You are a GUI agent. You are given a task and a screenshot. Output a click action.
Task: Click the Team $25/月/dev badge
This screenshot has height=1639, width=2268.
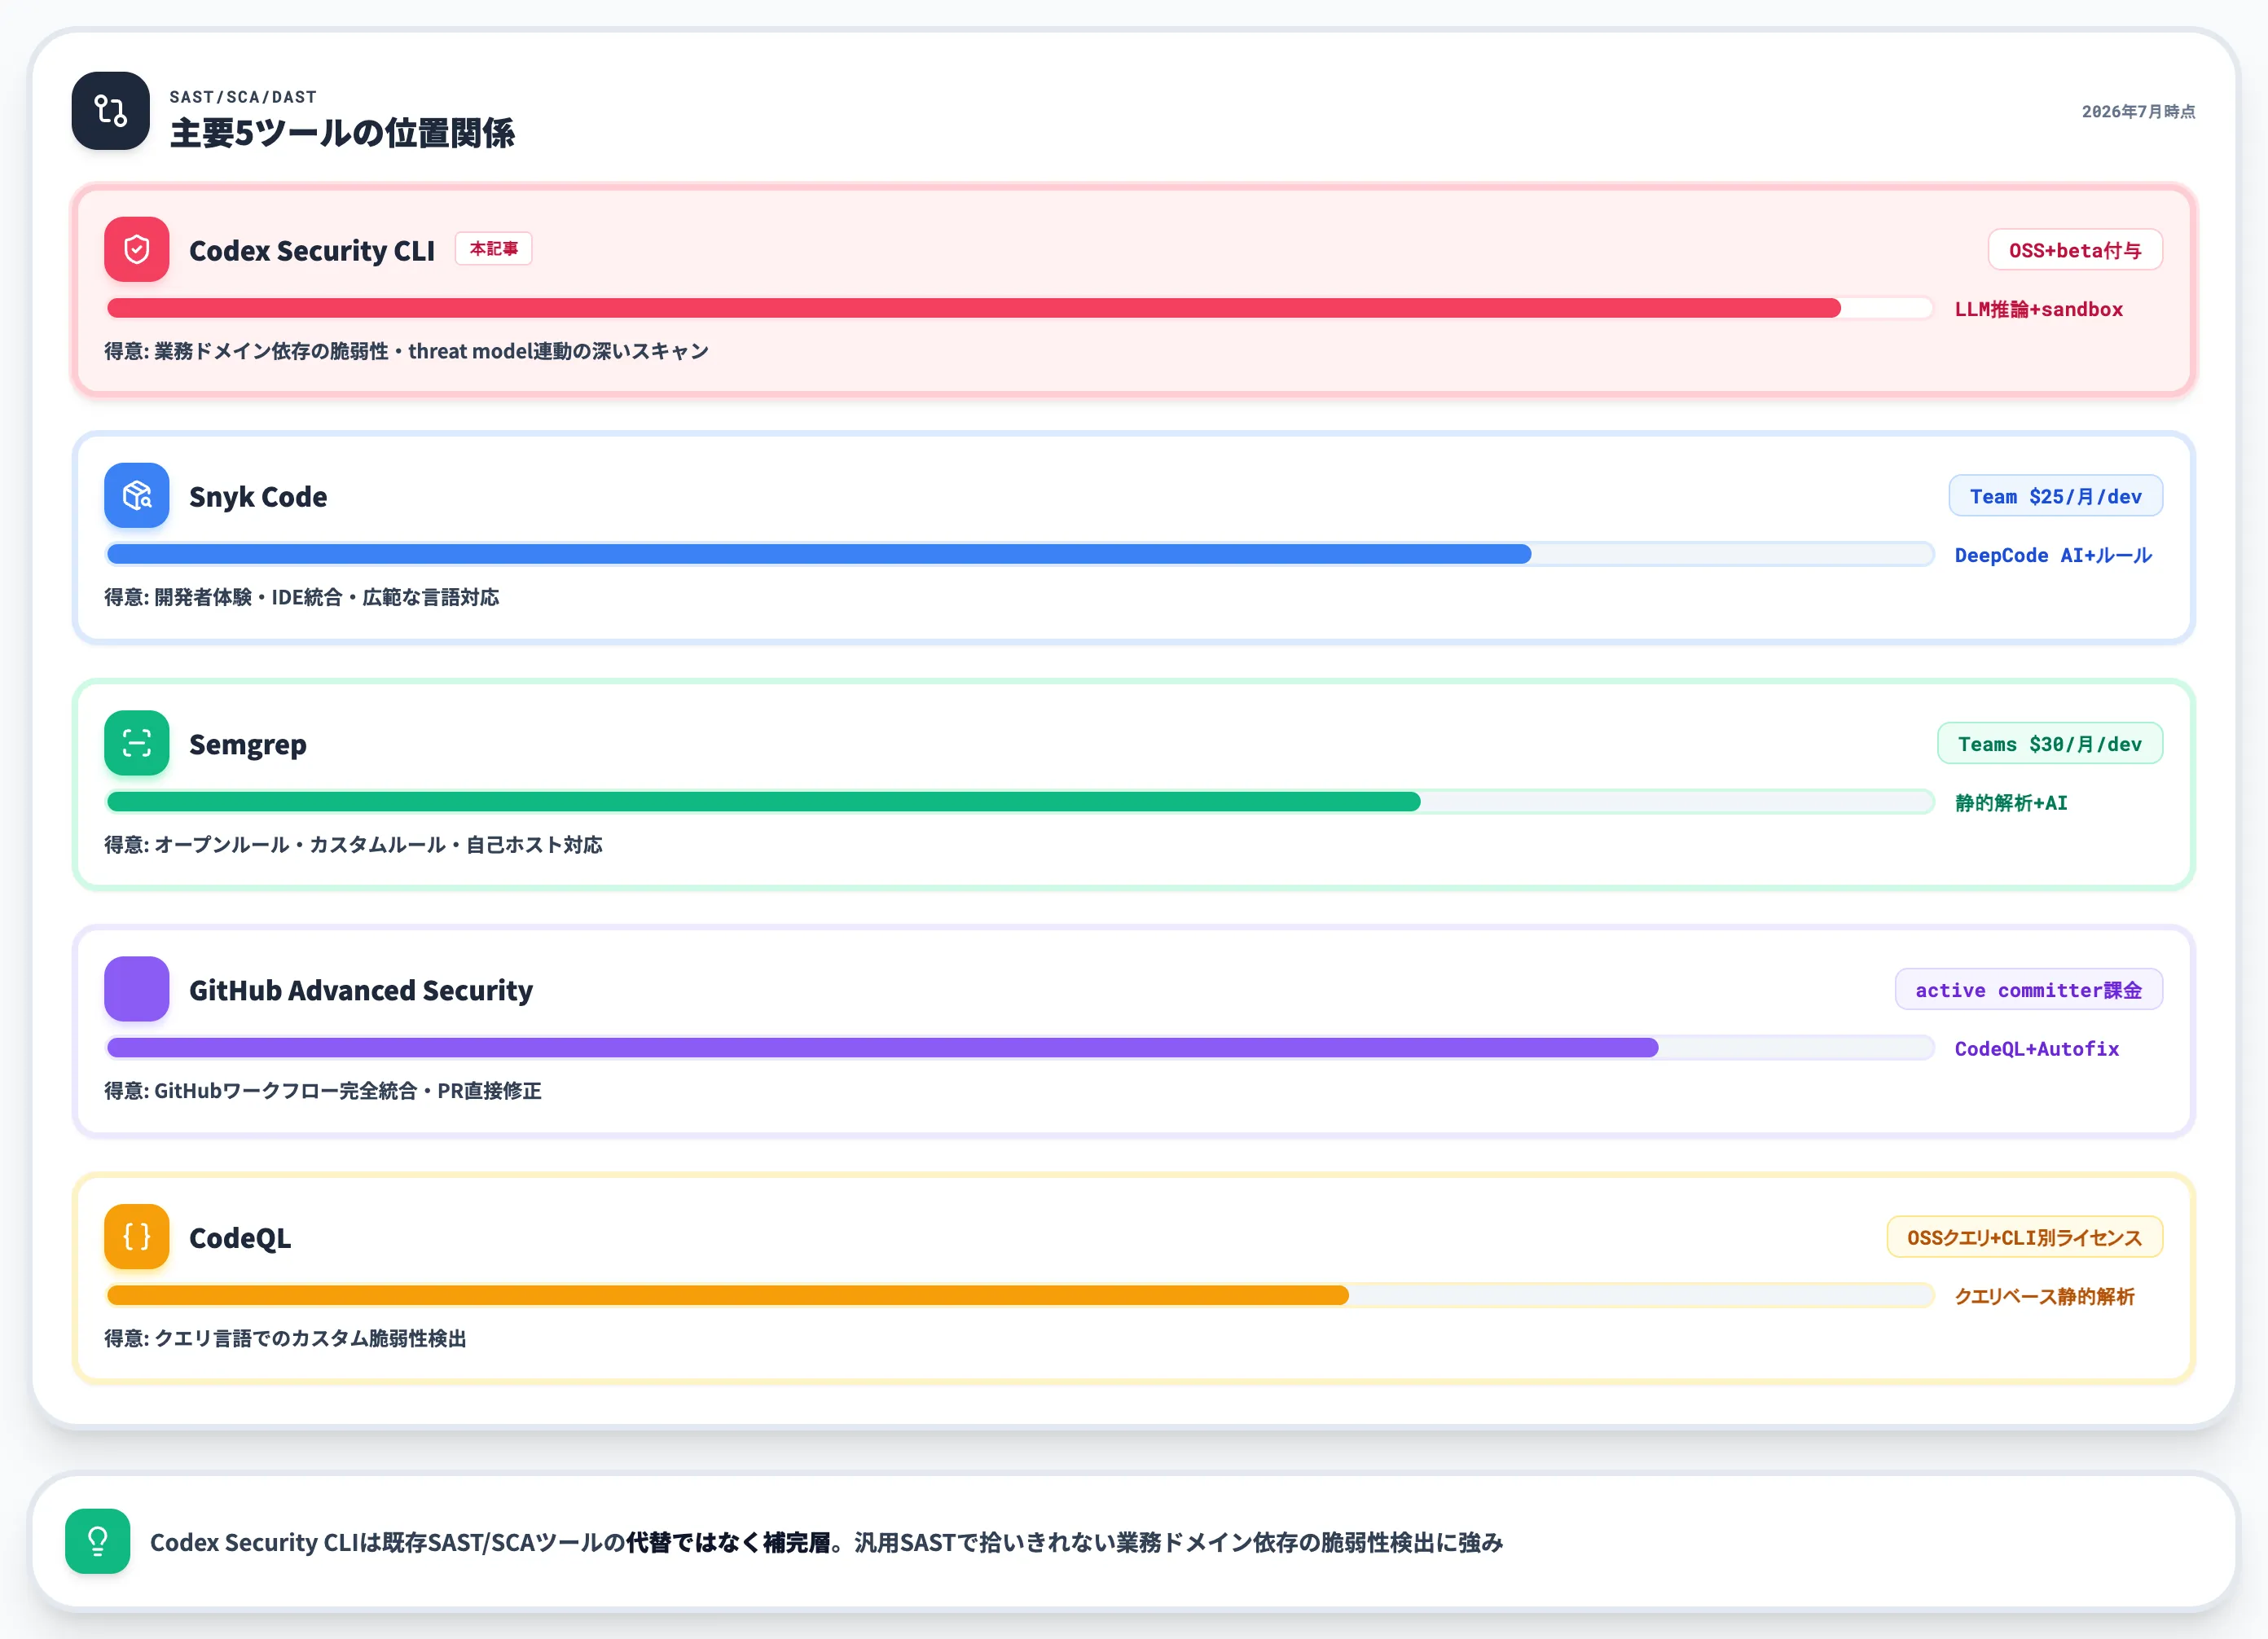click(2055, 496)
